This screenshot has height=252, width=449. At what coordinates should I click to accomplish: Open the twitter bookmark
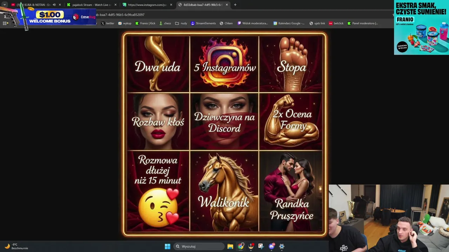108,23
